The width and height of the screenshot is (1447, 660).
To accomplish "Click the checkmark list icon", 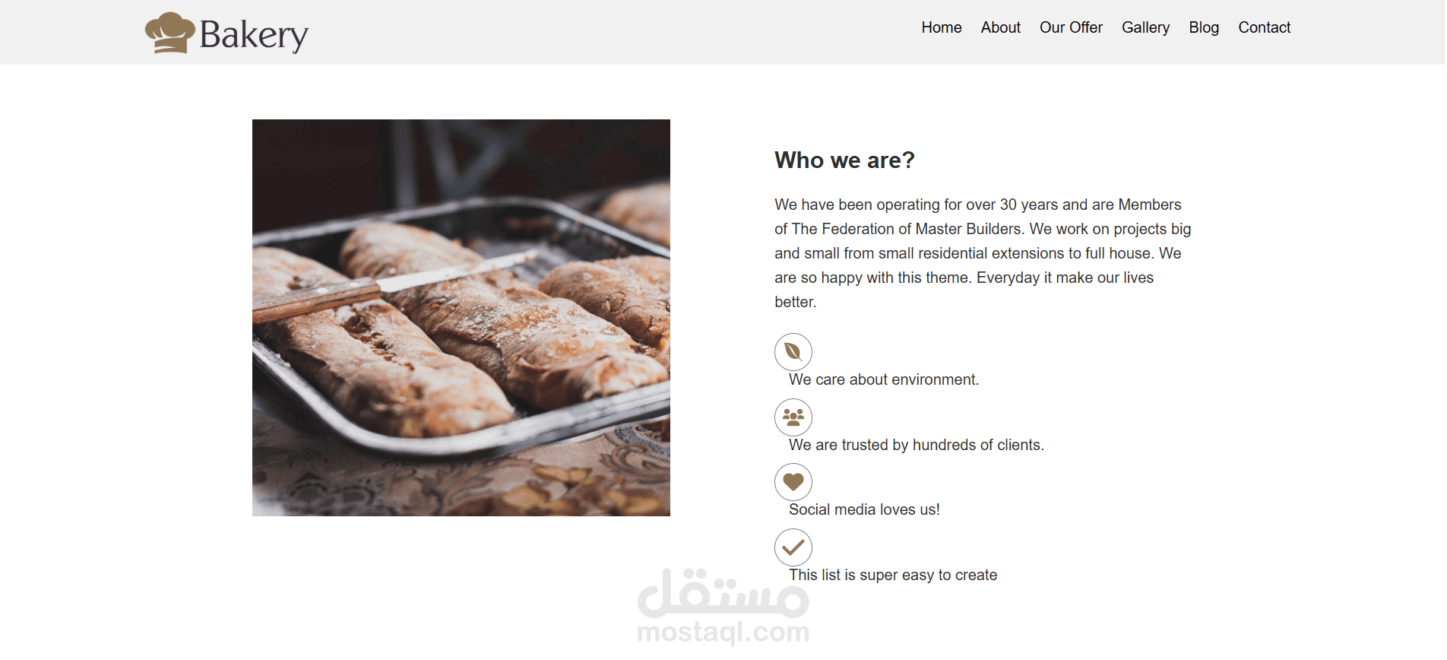I will (x=793, y=547).
